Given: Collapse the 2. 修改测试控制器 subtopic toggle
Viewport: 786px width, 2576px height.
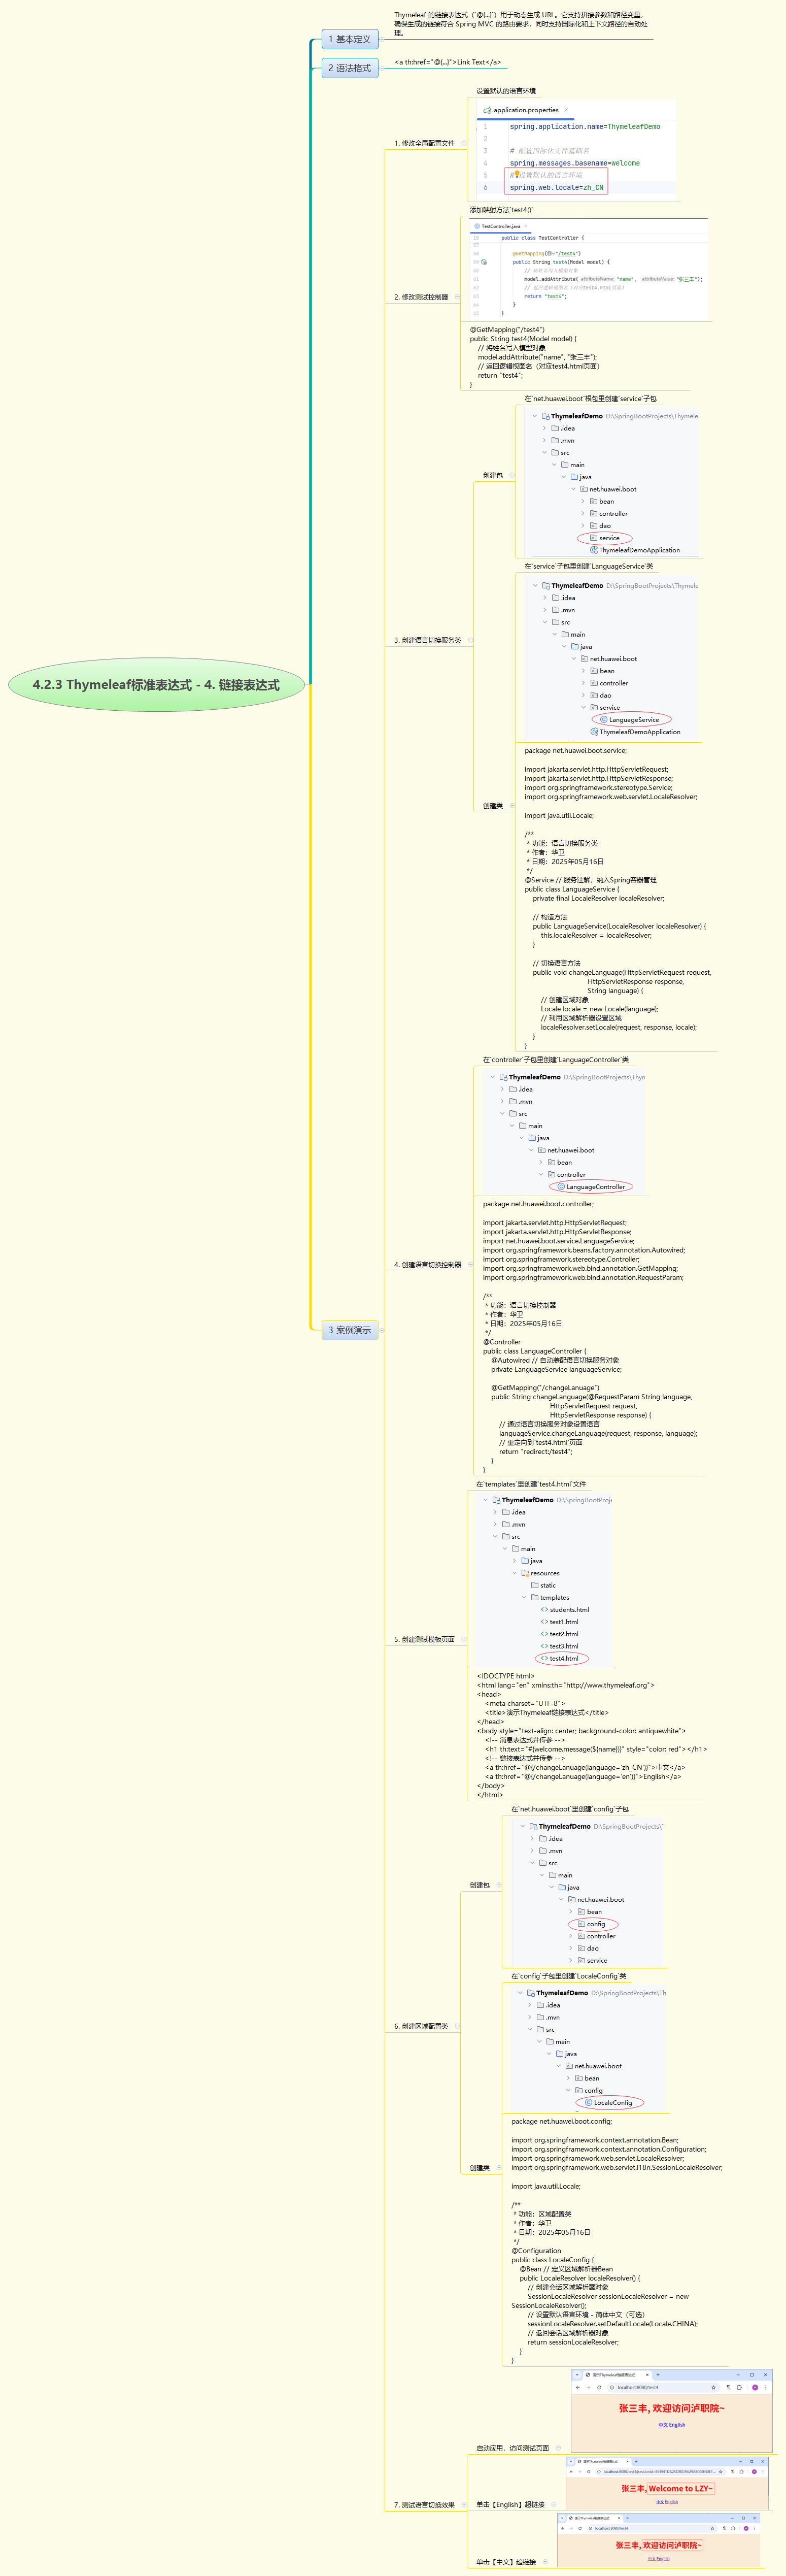Looking at the screenshot, I should (x=457, y=297).
